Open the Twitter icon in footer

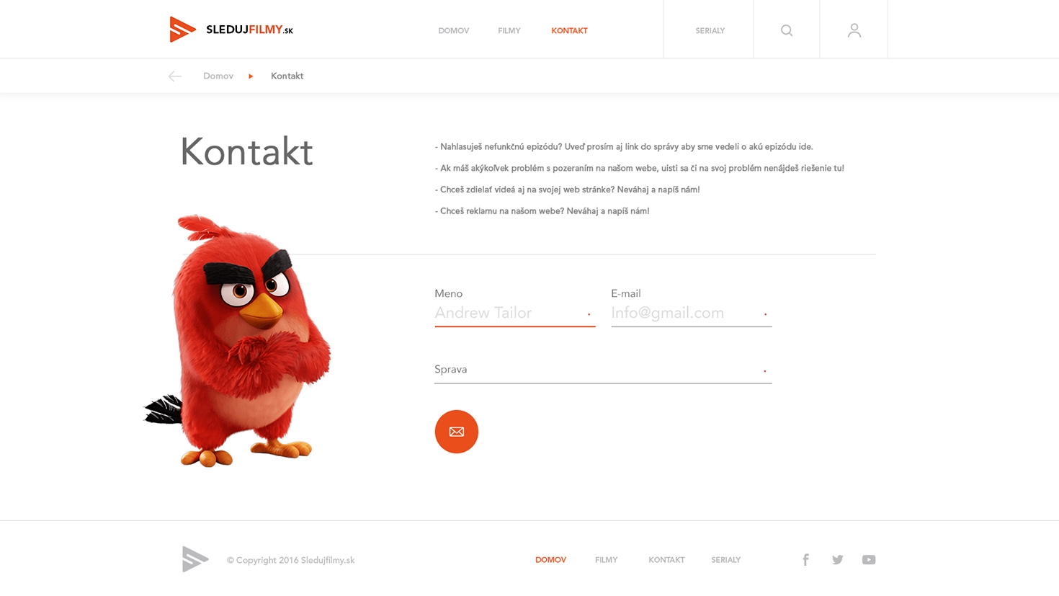tap(837, 560)
